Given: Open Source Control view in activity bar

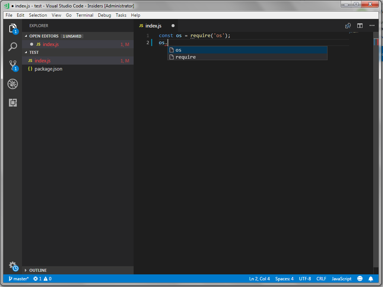Looking at the screenshot, I should pyautogui.click(x=13, y=66).
